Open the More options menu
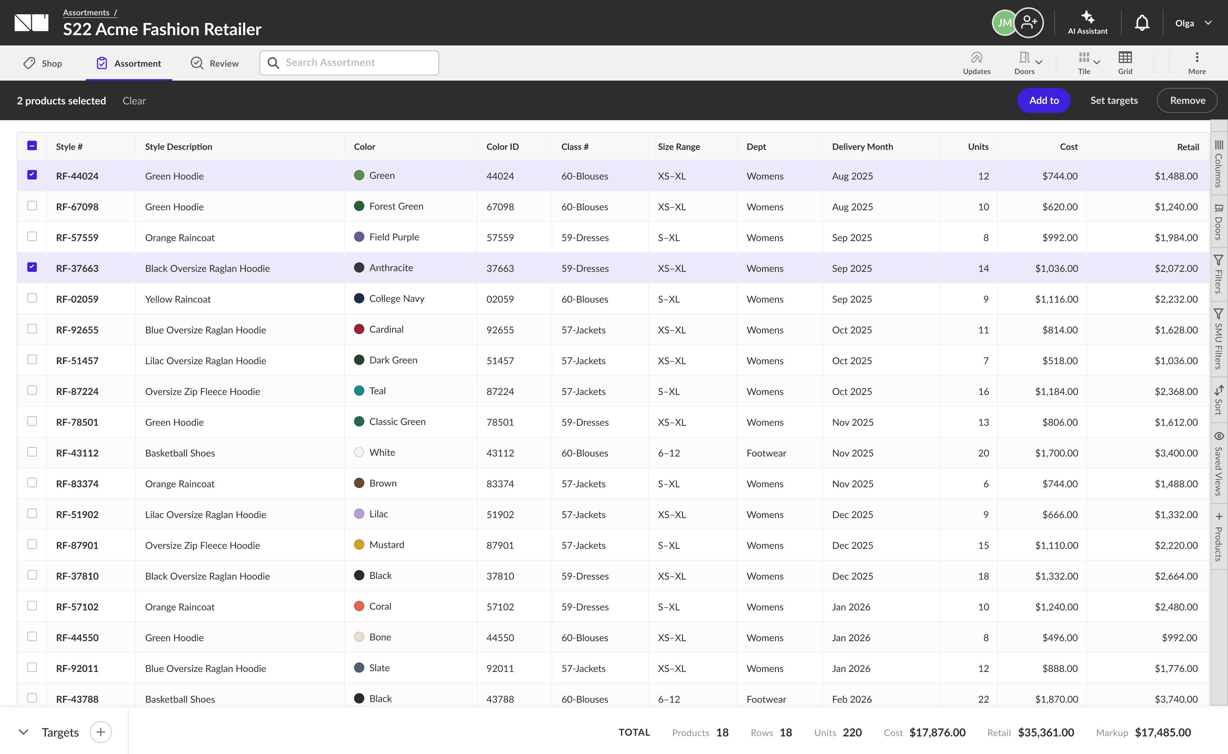This screenshot has height=754, width=1228. point(1196,63)
